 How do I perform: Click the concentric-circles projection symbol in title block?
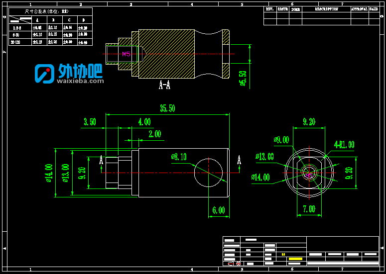[x=238, y=264]
